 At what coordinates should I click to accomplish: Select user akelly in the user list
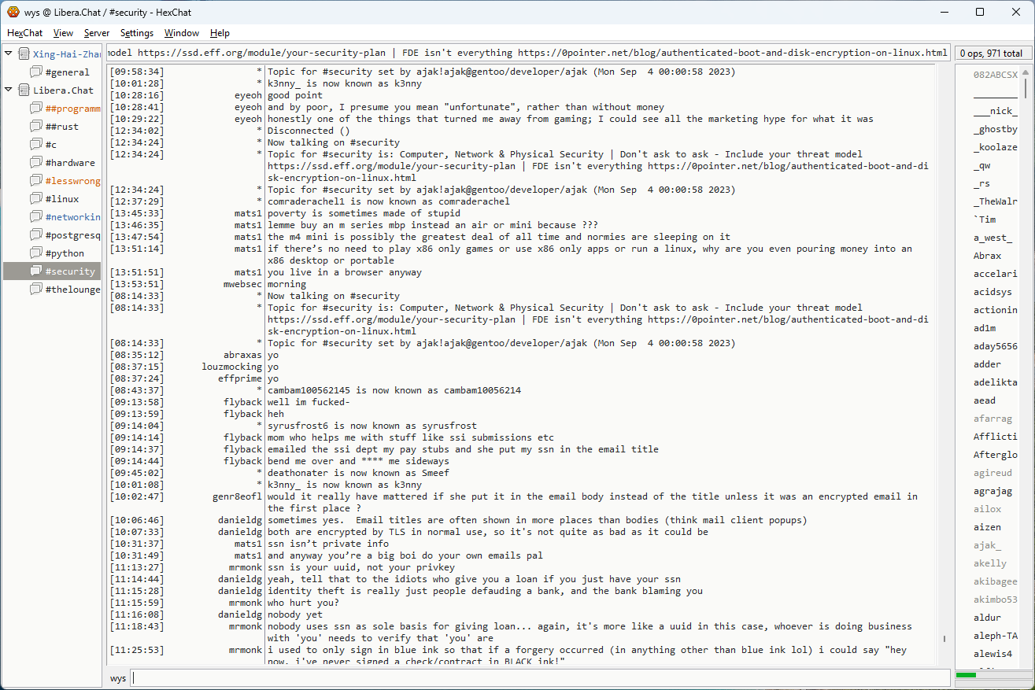point(989,563)
